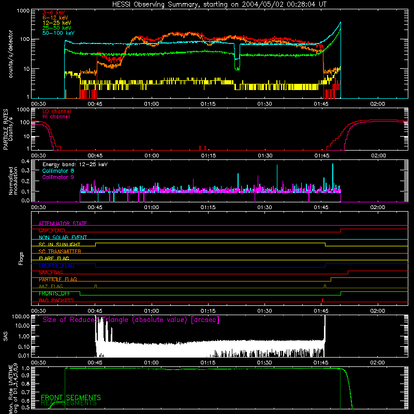Click the HI channel legend label

(x=56, y=117)
